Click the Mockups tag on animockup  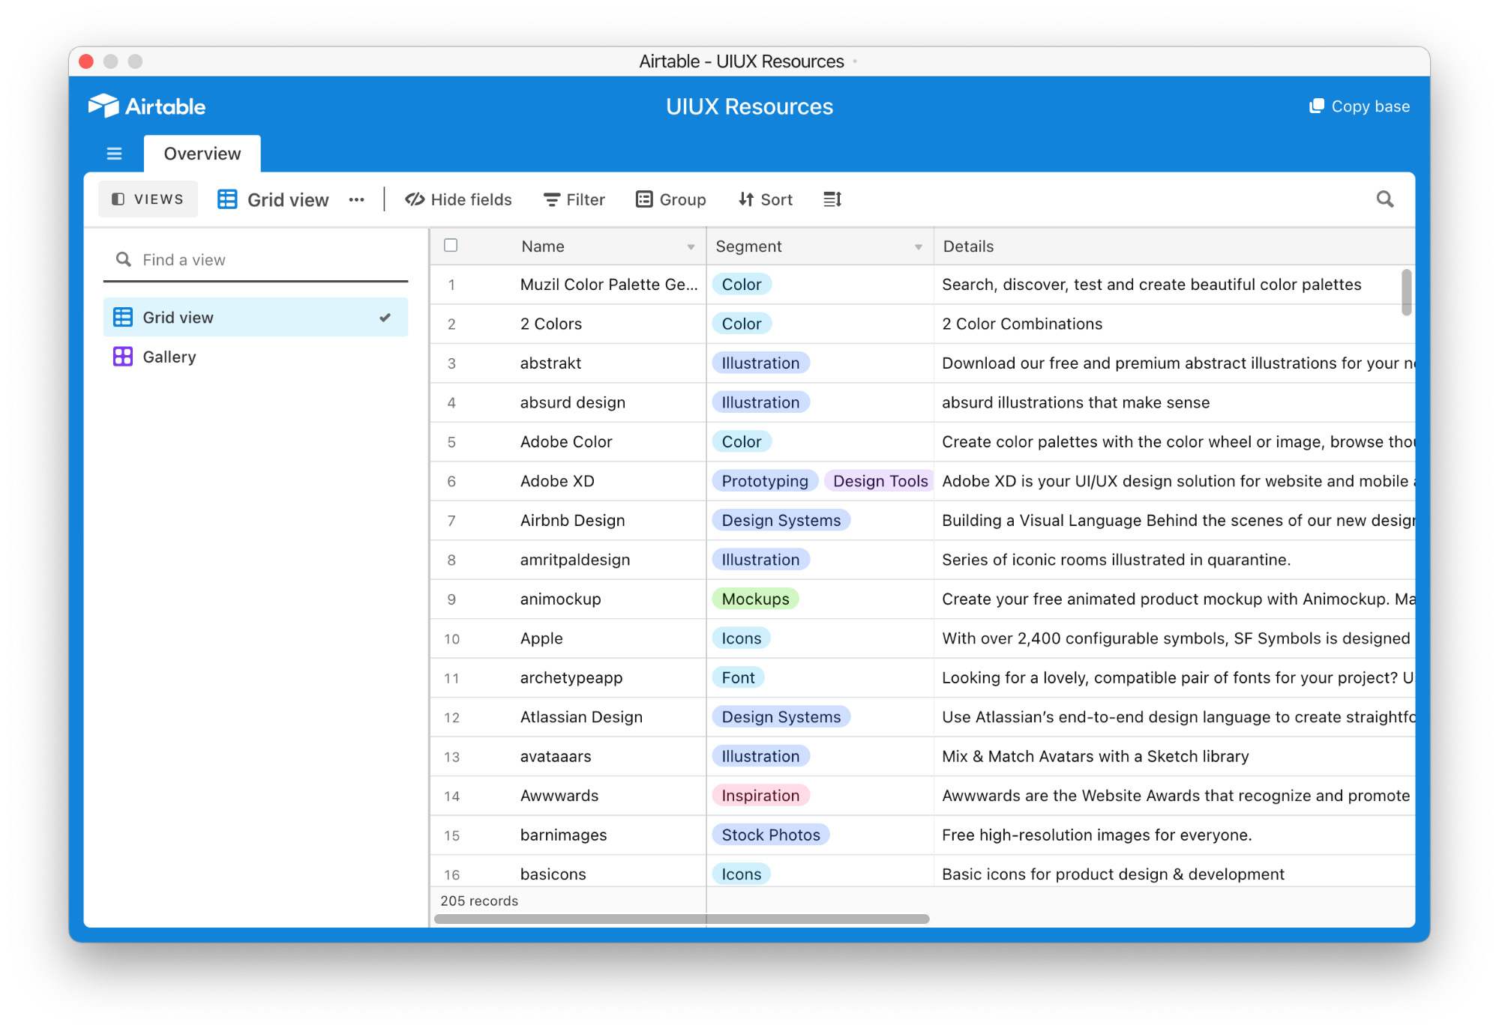click(x=755, y=599)
